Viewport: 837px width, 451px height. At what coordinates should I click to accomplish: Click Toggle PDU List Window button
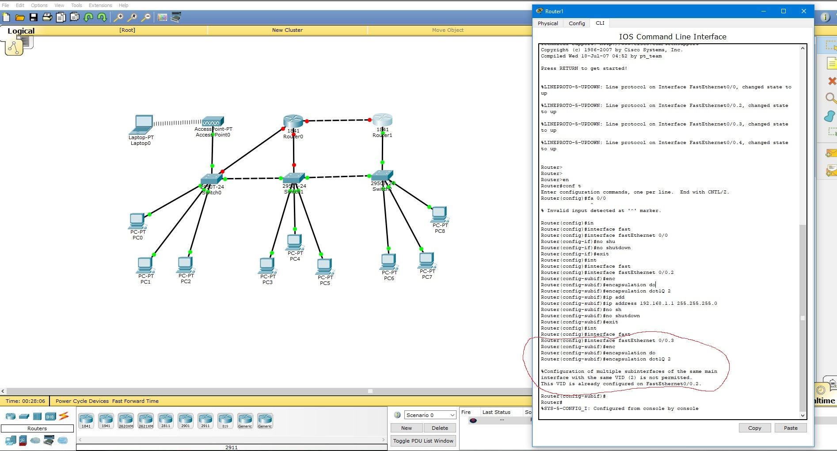click(423, 441)
